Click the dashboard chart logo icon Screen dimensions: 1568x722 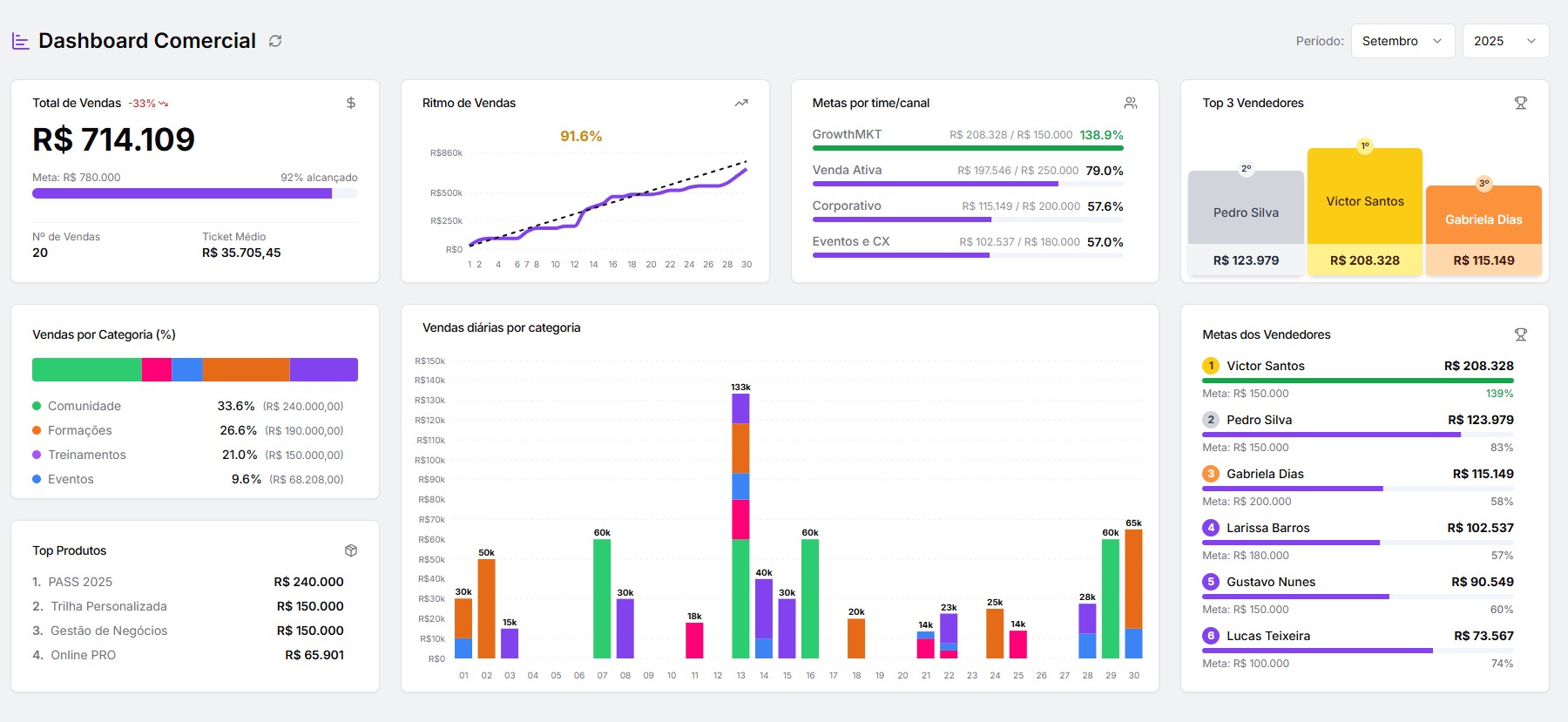(20, 41)
